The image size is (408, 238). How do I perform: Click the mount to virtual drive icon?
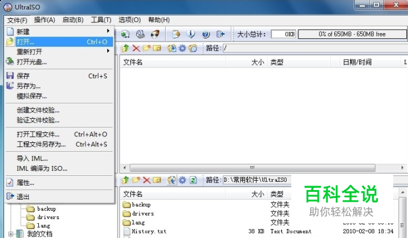[140, 34]
